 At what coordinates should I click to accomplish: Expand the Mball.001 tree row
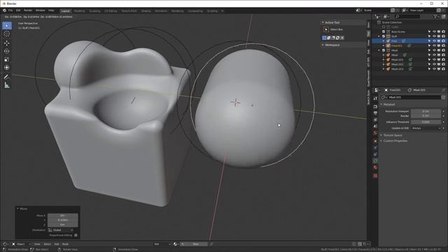384,59
